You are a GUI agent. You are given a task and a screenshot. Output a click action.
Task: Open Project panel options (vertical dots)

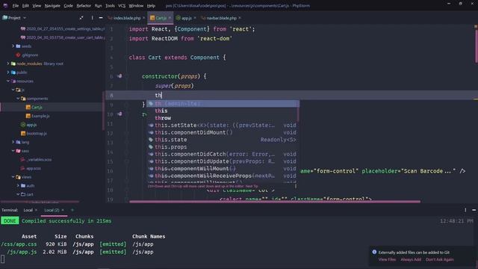(92, 18)
